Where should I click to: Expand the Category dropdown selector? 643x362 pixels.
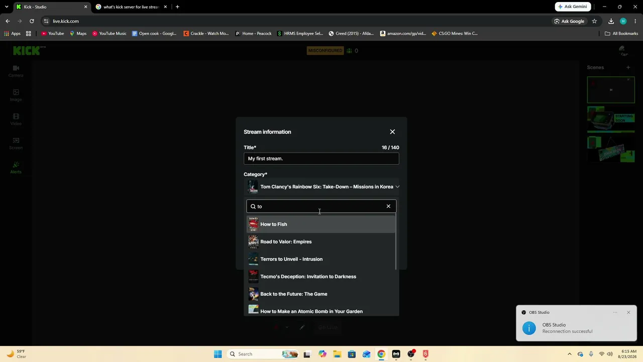321,187
